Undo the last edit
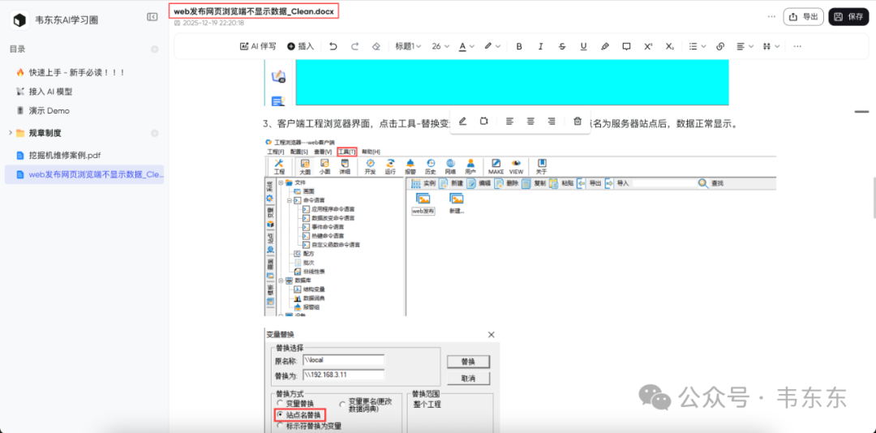The width and height of the screenshot is (876, 433). (x=333, y=46)
